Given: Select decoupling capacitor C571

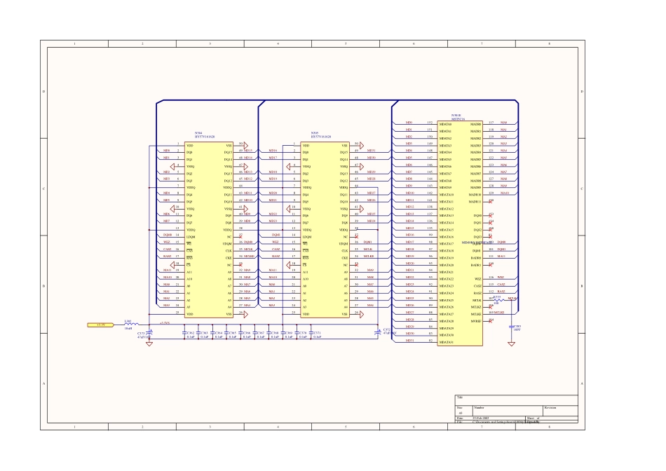Looking at the screenshot, I should 311,334.
